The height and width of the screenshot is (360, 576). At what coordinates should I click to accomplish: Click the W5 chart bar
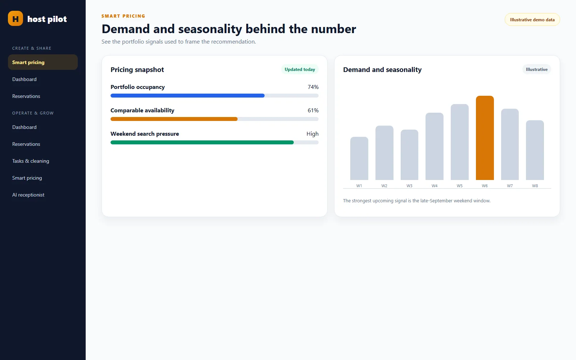[x=460, y=142]
